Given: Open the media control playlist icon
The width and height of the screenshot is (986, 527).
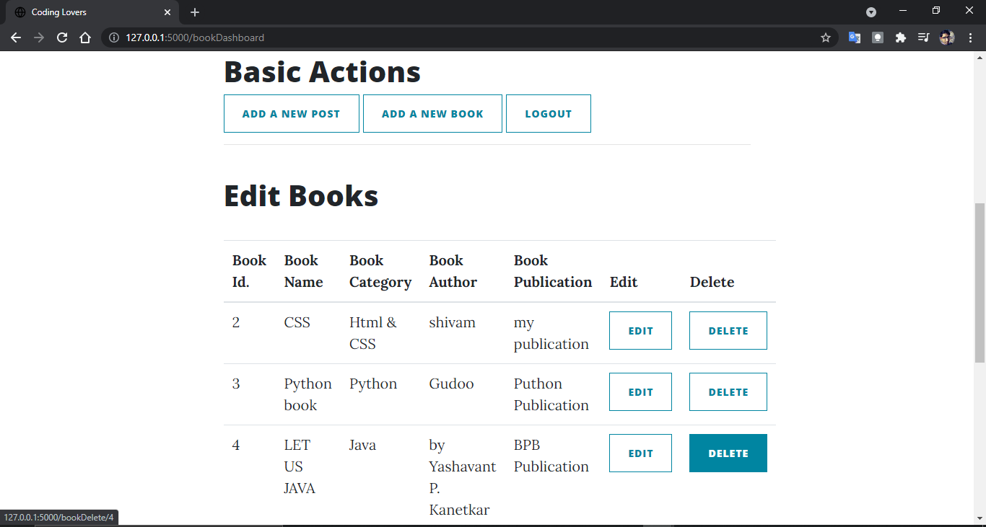Looking at the screenshot, I should (924, 37).
